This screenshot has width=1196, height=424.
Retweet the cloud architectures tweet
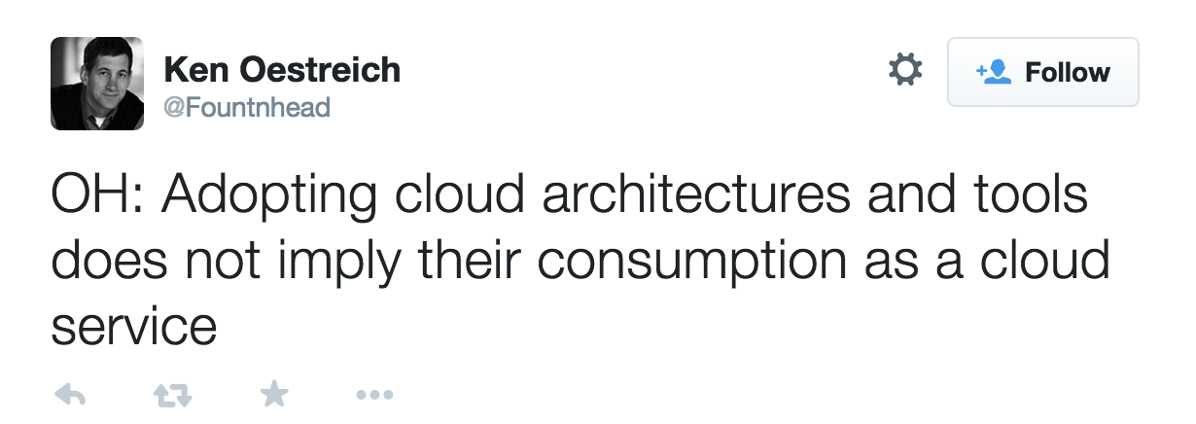[x=172, y=394]
